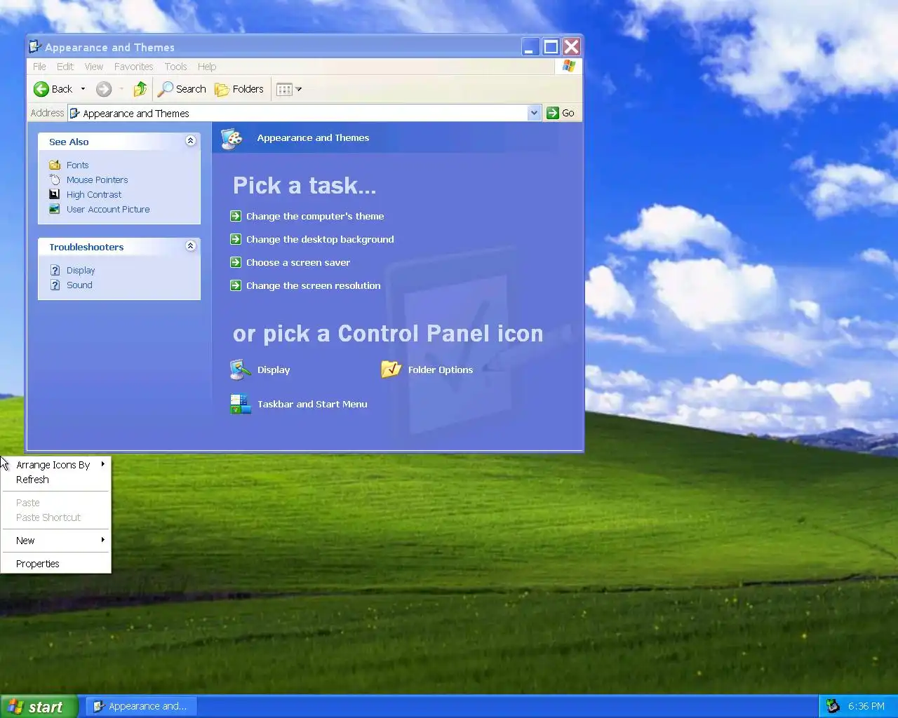
Task: Toggle the Folders pane button
Action: 239,89
